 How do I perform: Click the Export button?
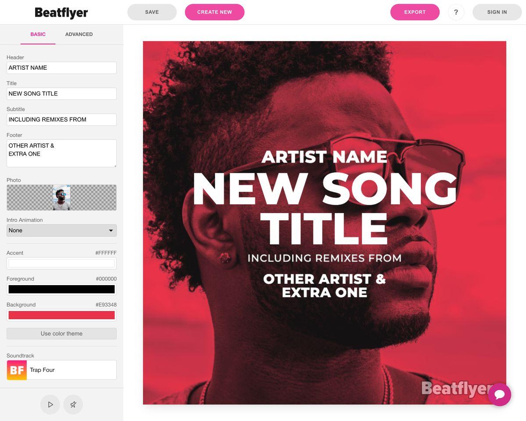pos(415,12)
